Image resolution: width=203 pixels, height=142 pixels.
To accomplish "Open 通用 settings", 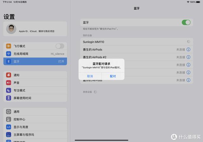I will (x=35, y=112).
